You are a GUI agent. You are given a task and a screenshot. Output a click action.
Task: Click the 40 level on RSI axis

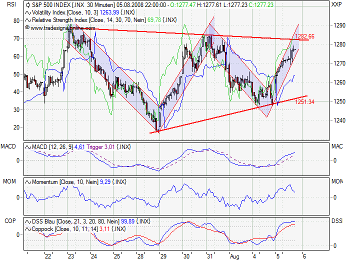[16, 91]
